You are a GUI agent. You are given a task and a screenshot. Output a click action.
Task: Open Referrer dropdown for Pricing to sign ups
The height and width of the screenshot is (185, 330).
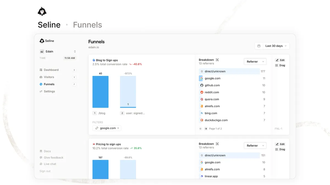click(255, 146)
